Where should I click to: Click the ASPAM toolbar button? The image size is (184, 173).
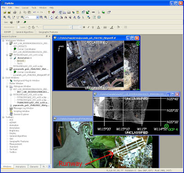tap(7, 32)
